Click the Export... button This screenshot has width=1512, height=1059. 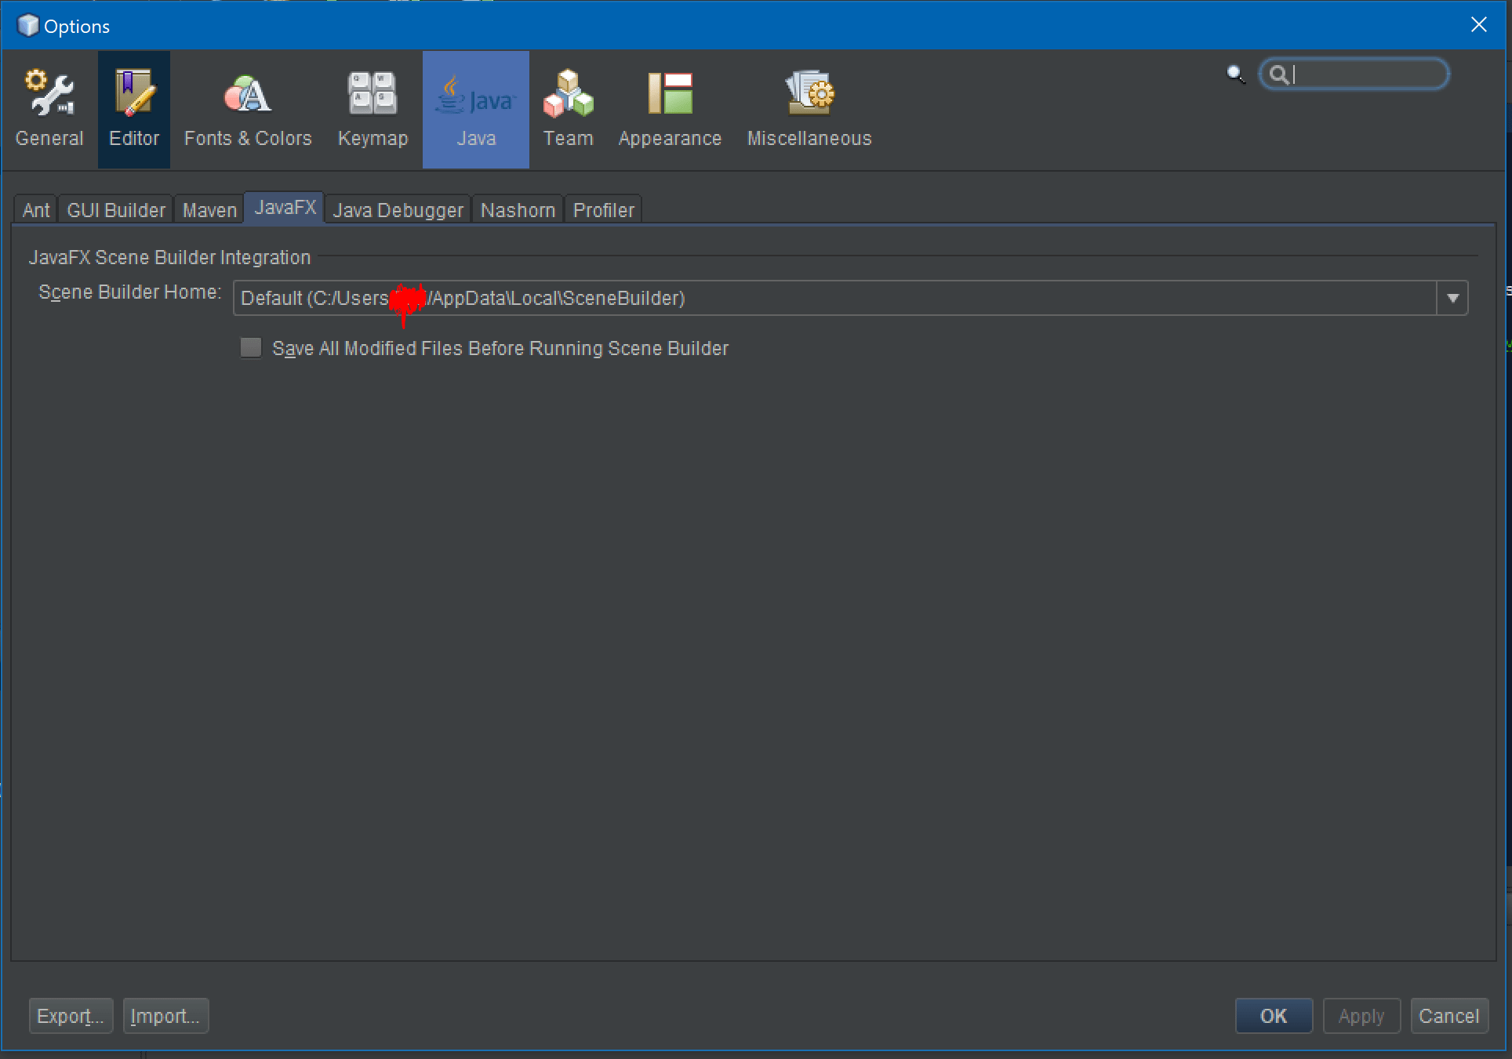(71, 1016)
